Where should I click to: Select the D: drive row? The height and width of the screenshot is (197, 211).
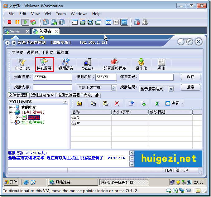(136, 123)
